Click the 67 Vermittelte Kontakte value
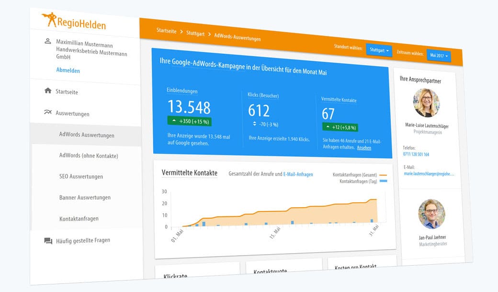Viewport: 498px width, 292px height. point(328,114)
